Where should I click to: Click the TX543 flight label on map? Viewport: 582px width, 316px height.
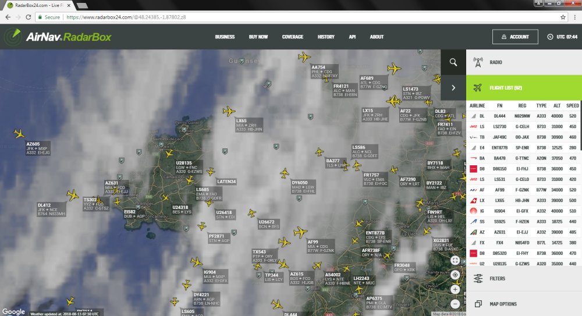tap(265, 256)
